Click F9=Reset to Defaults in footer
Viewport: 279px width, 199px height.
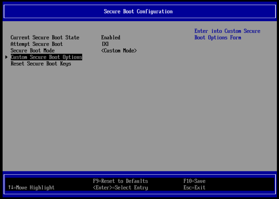(120, 181)
